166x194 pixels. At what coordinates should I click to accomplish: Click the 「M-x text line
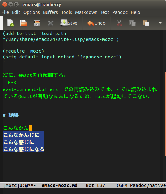[x=10, y=82]
